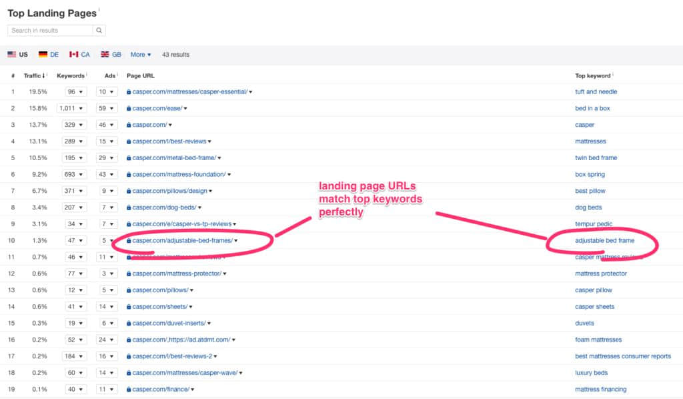This screenshot has width=683, height=399.
Task: Open casper.com/e/casper-vs-tp-reviews link
Action: pyautogui.click(x=182, y=224)
